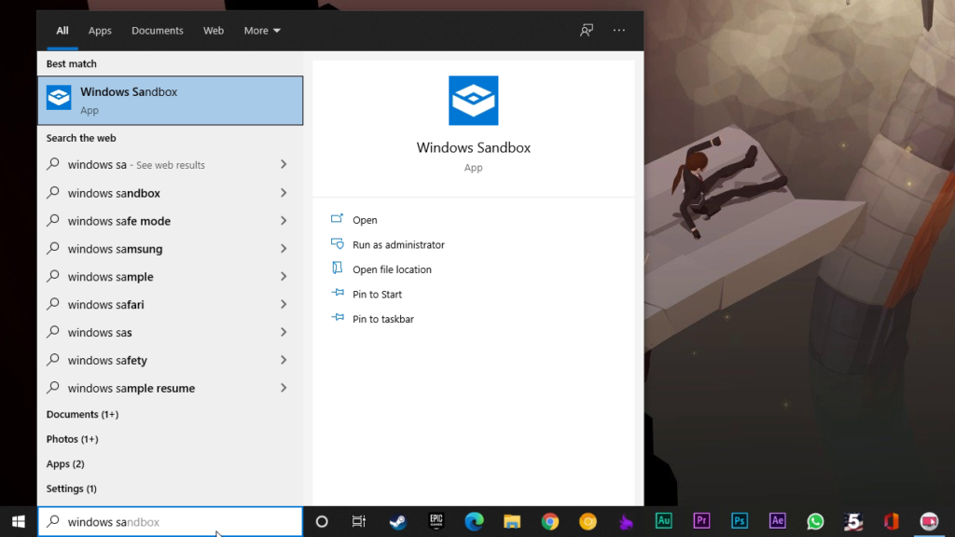Expand the 'windows sample resume' suggestion arrow

284,388
